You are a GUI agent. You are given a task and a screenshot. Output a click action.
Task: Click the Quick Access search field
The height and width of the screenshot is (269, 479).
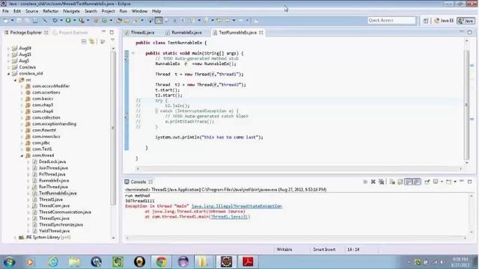click(391, 20)
